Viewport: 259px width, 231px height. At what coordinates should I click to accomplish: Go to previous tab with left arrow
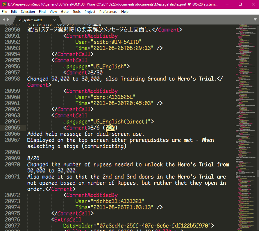4,20
